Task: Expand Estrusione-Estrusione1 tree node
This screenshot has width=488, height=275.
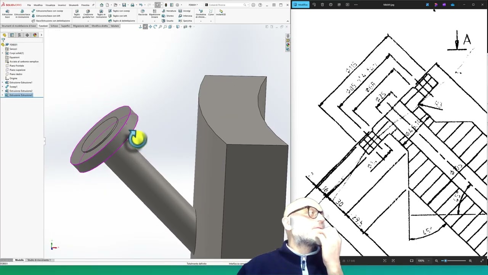Action: pos(3,82)
